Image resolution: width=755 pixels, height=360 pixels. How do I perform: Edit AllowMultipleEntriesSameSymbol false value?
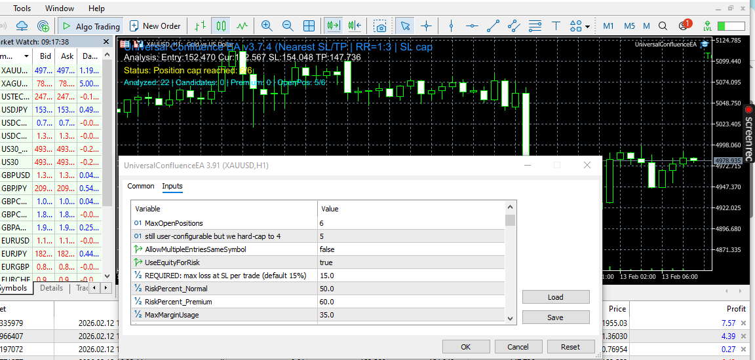pos(410,249)
